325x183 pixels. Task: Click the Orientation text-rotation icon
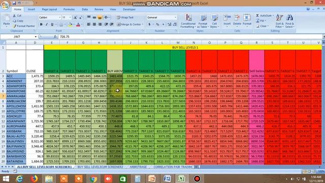(106, 18)
